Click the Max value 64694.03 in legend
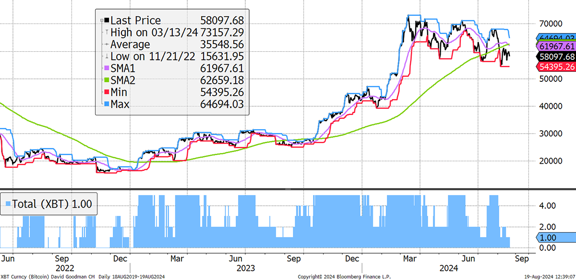Screen dimensions: 576x280 (x=222, y=104)
